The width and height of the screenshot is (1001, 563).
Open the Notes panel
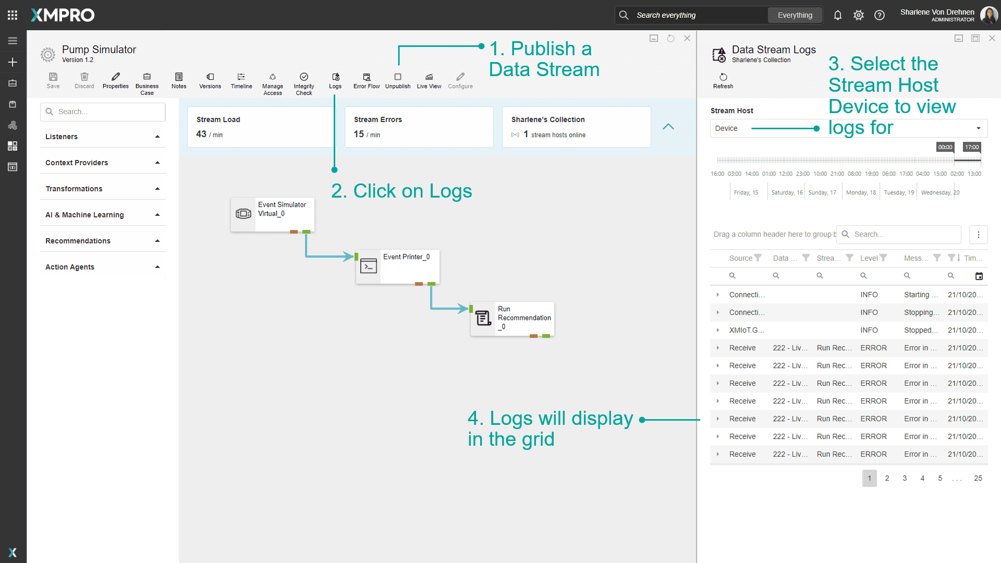pyautogui.click(x=179, y=81)
